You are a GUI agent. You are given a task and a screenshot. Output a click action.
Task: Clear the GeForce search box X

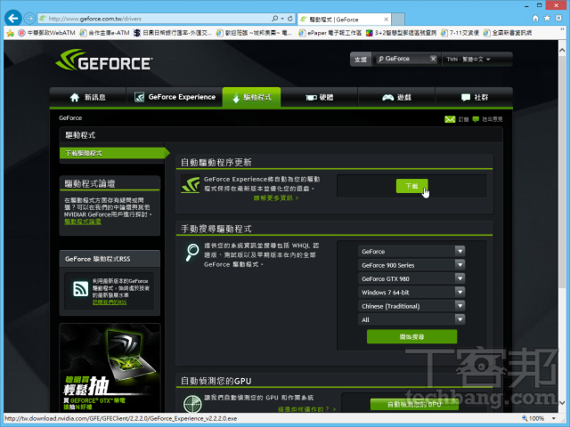pyautogui.click(x=433, y=59)
